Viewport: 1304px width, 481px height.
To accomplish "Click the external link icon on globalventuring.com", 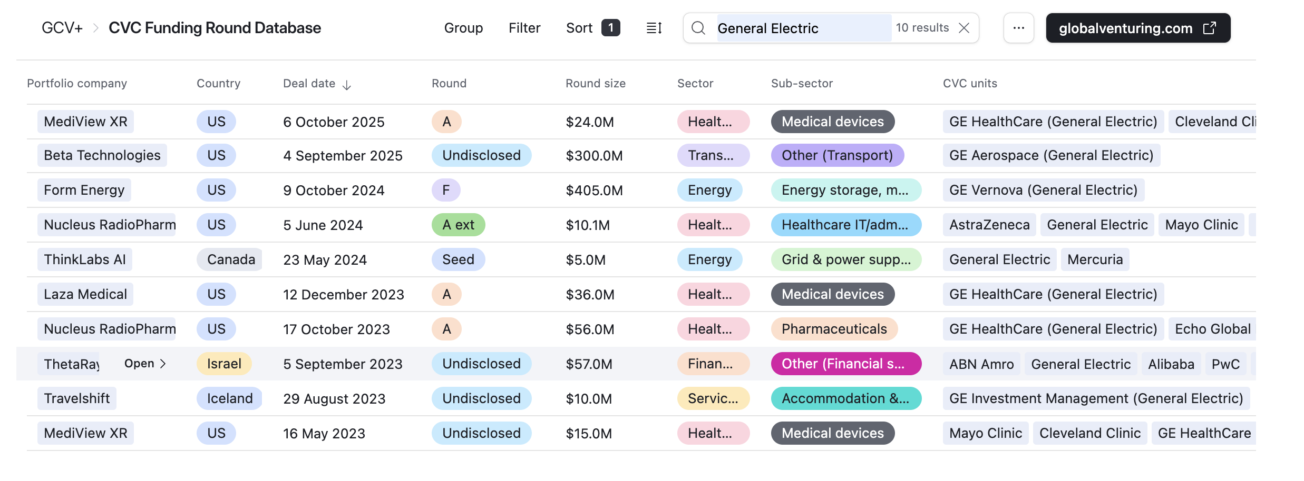I will point(1210,28).
